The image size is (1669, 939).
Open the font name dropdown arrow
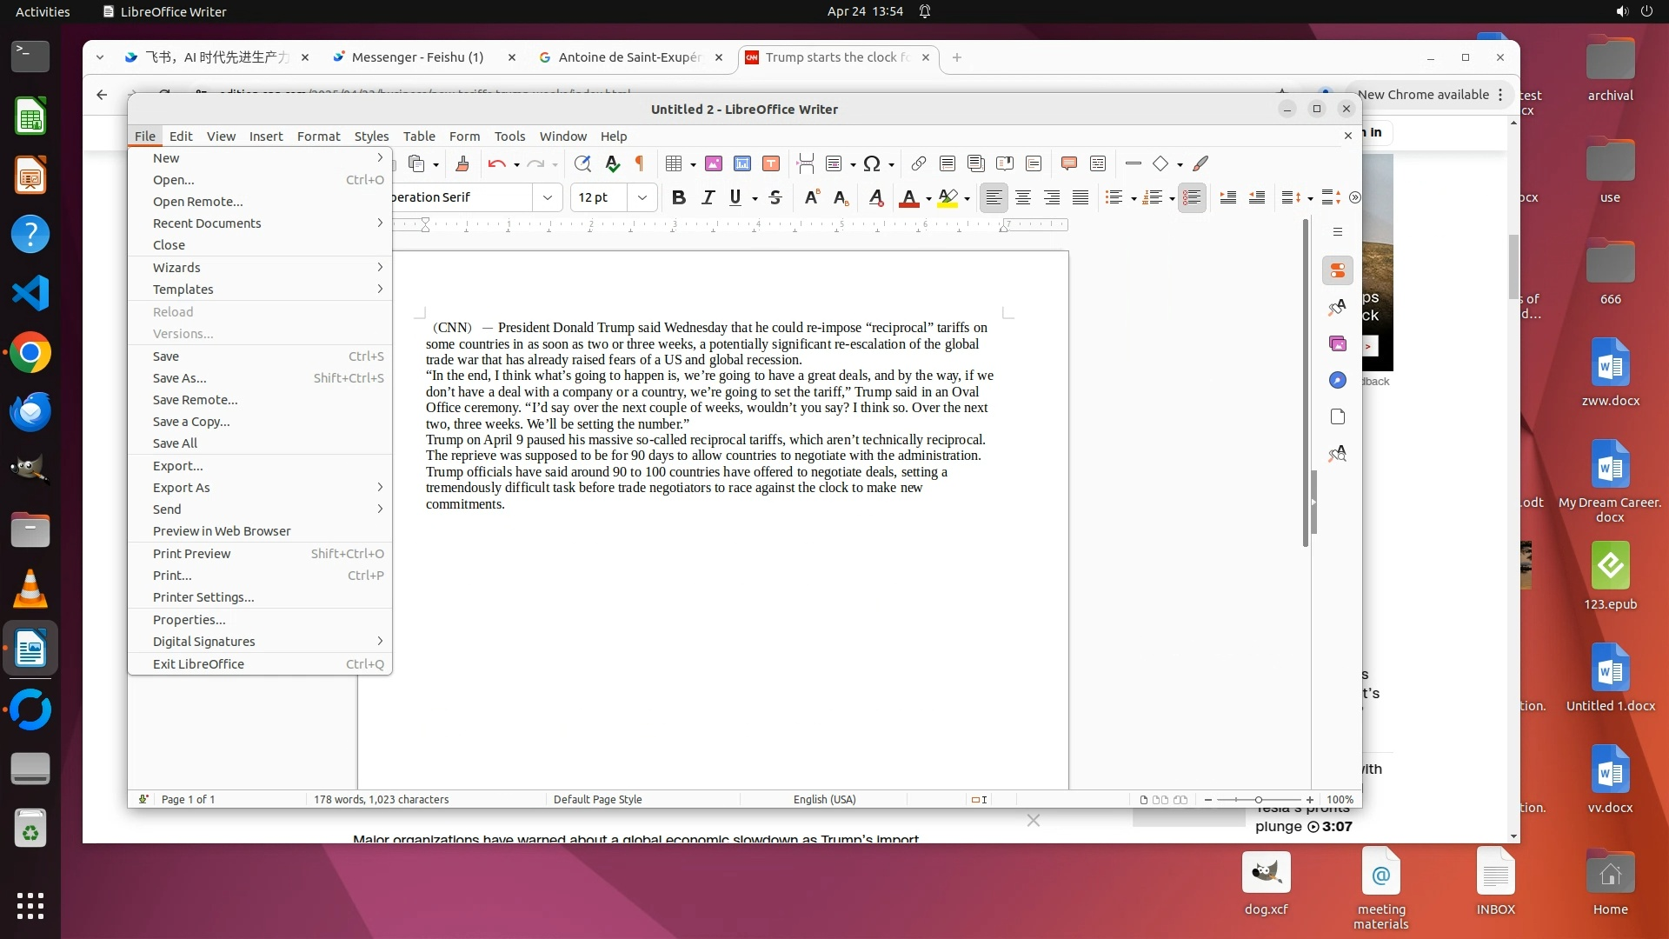click(x=547, y=197)
